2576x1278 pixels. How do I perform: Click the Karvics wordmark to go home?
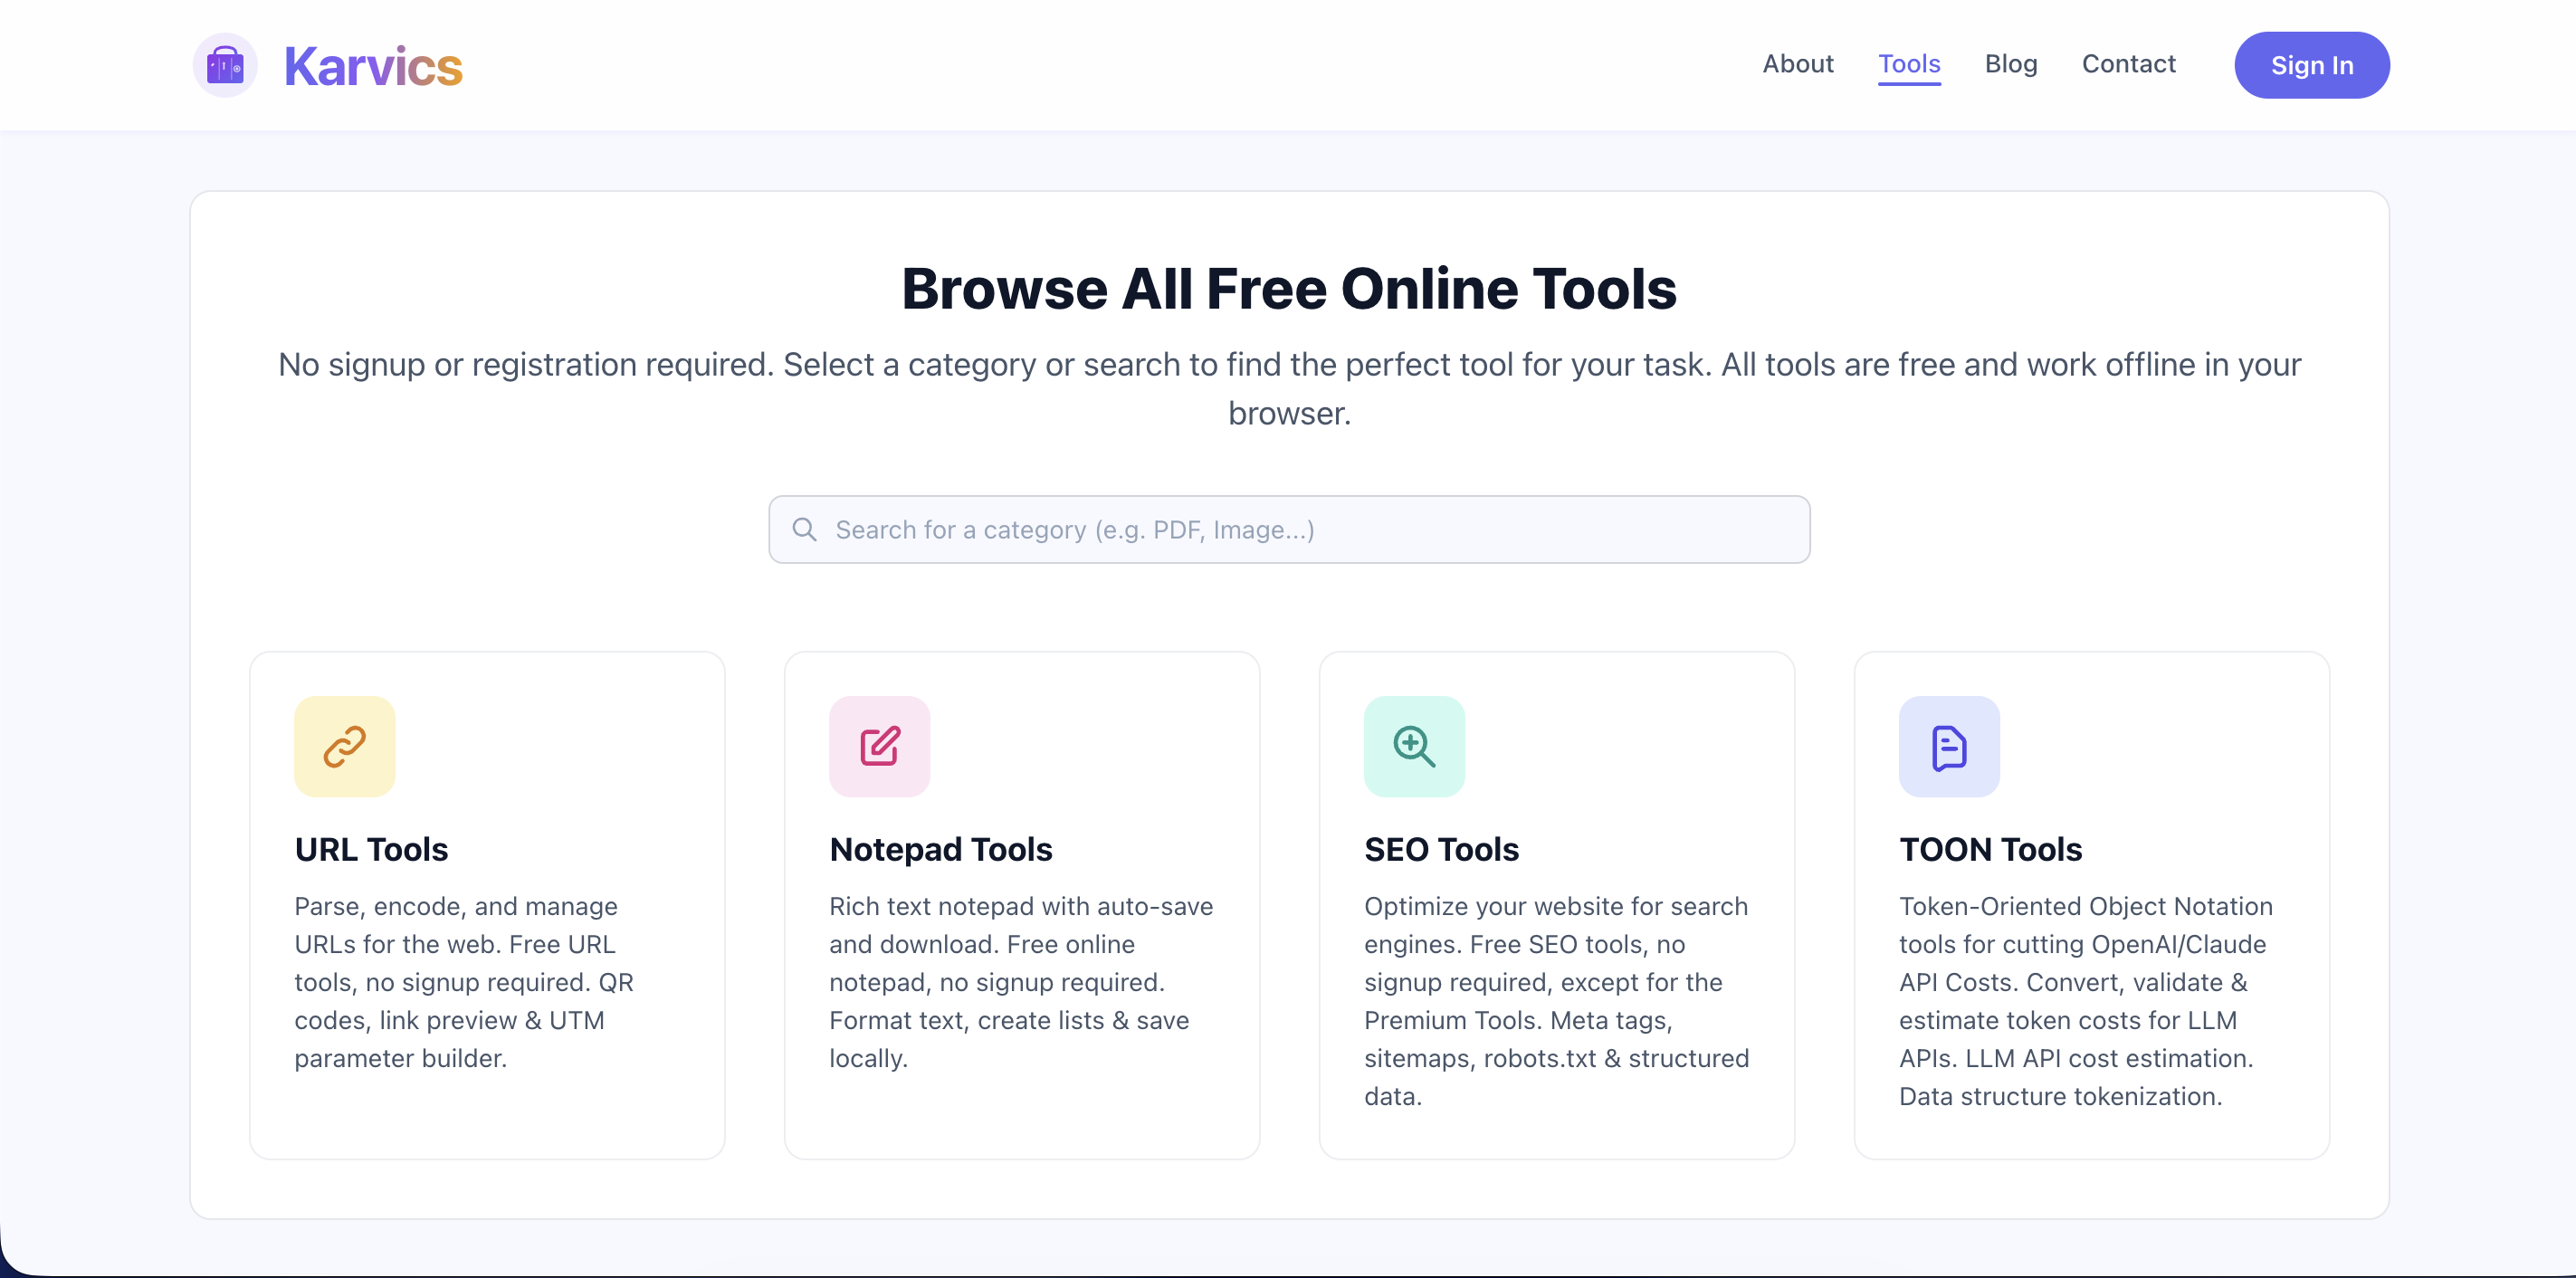click(x=372, y=64)
